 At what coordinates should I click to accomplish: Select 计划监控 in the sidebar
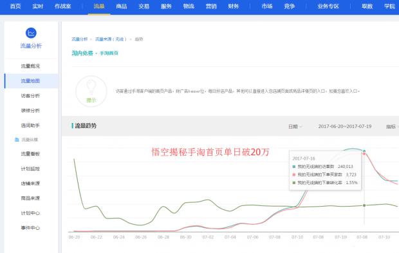click(x=30, y=169)
